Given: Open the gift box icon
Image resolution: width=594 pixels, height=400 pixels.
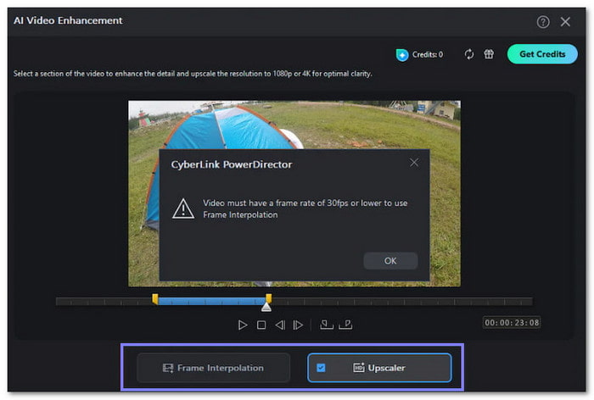Looking at the screenshot, I should (x=489, y=54).
